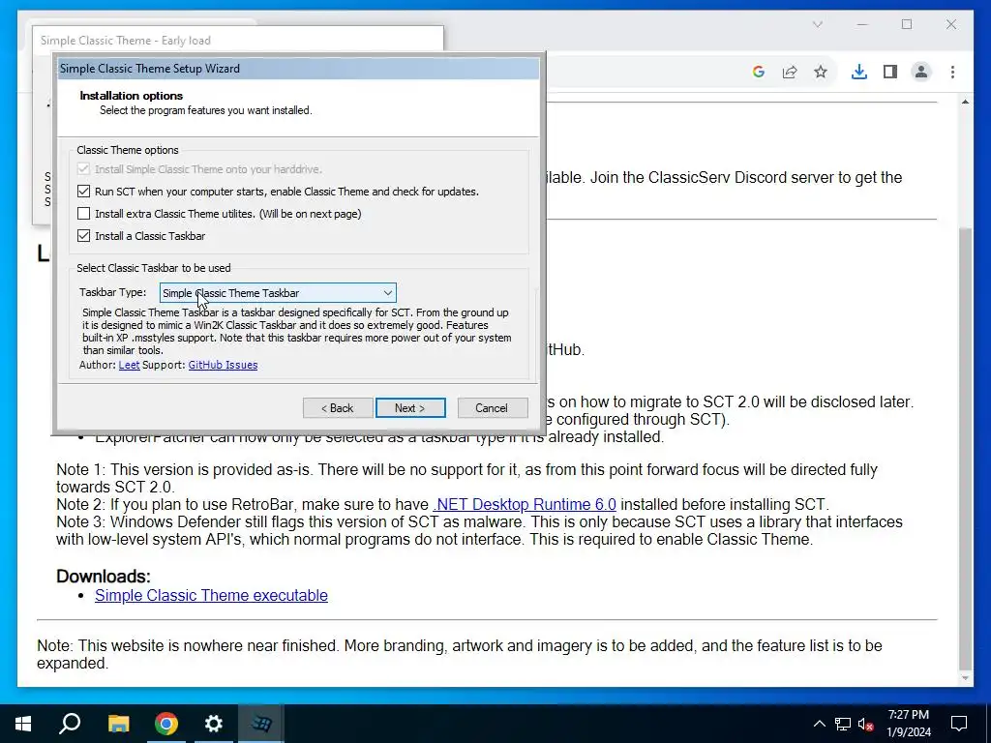Image resolution: width=991 pixels, height=743 pixels.
Task: Click muted volume tray icon
Action: coord(866,724)
